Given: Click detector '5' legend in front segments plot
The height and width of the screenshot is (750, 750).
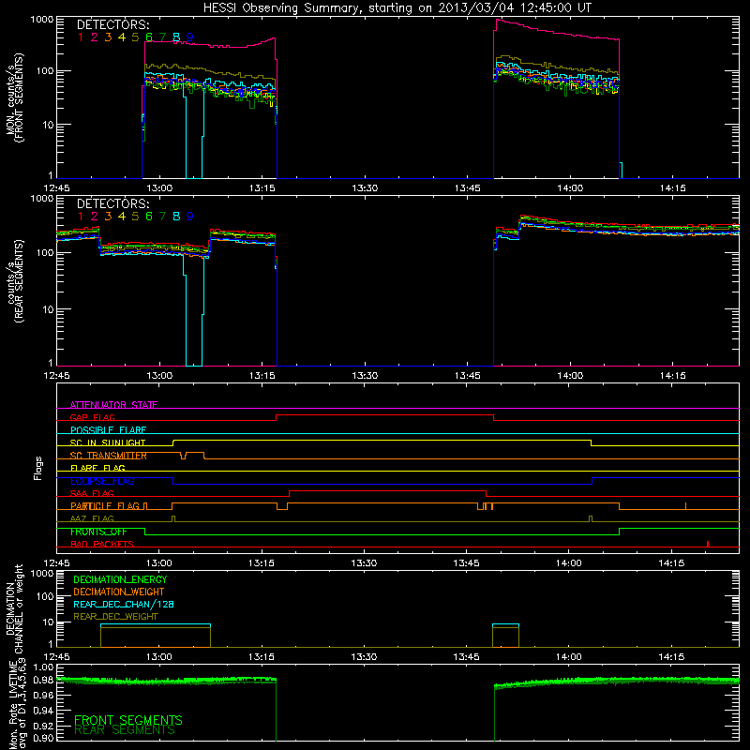Looking at the screenshot, I should (x=135, y=37).
